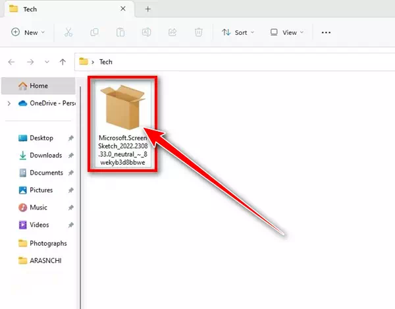
Task: Select Home in navigation pane
Action: 38,86
